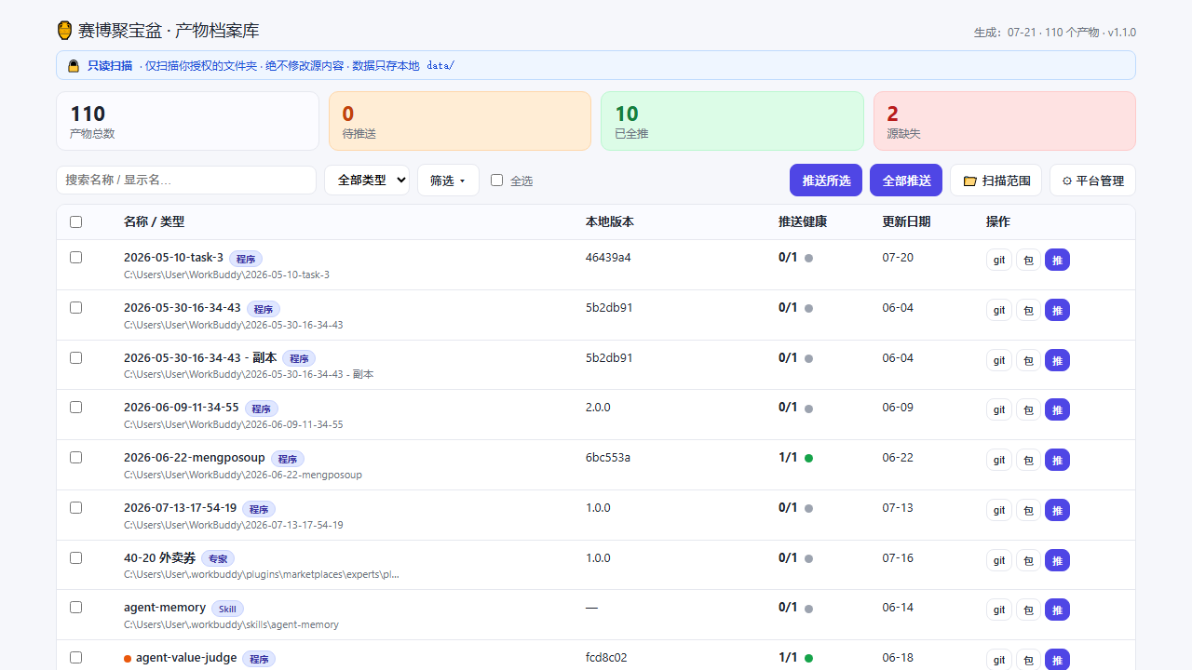Click version 6bc553a
The width and height of the screenshot is (1192, 670).
(608, 457)
